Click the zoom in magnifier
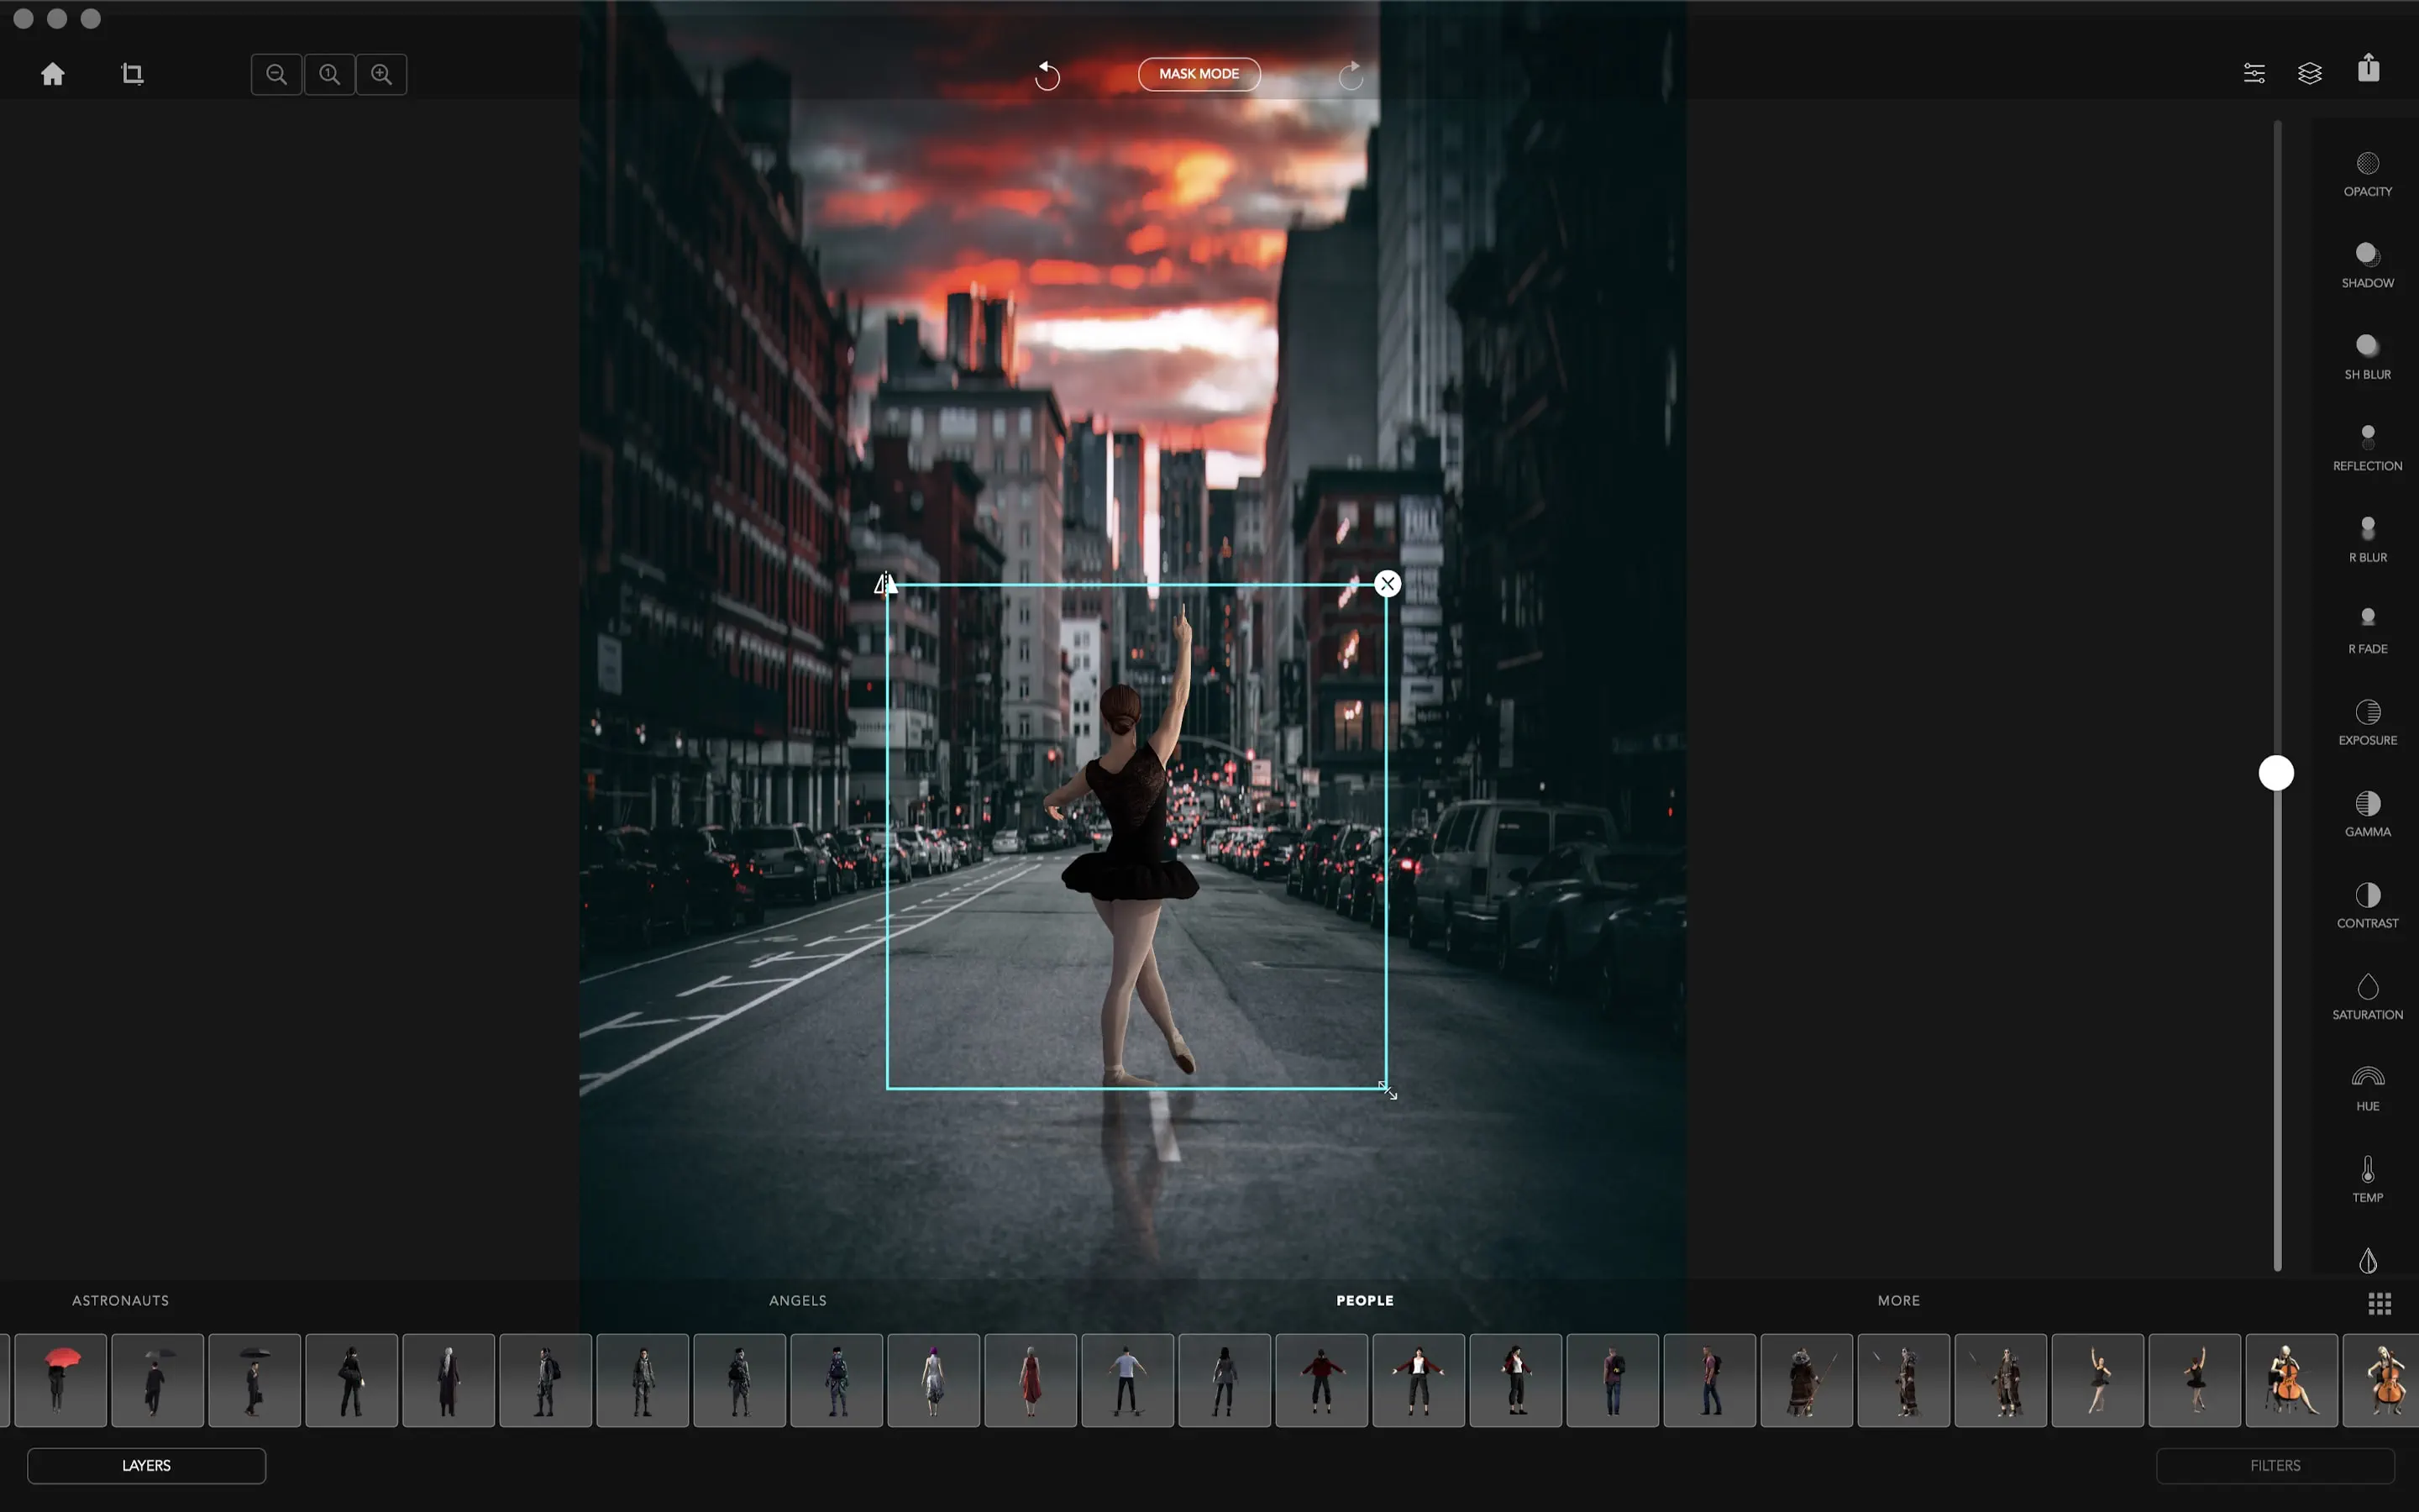The height and width of the screenshot is (1512, 2419). point(382,74)
